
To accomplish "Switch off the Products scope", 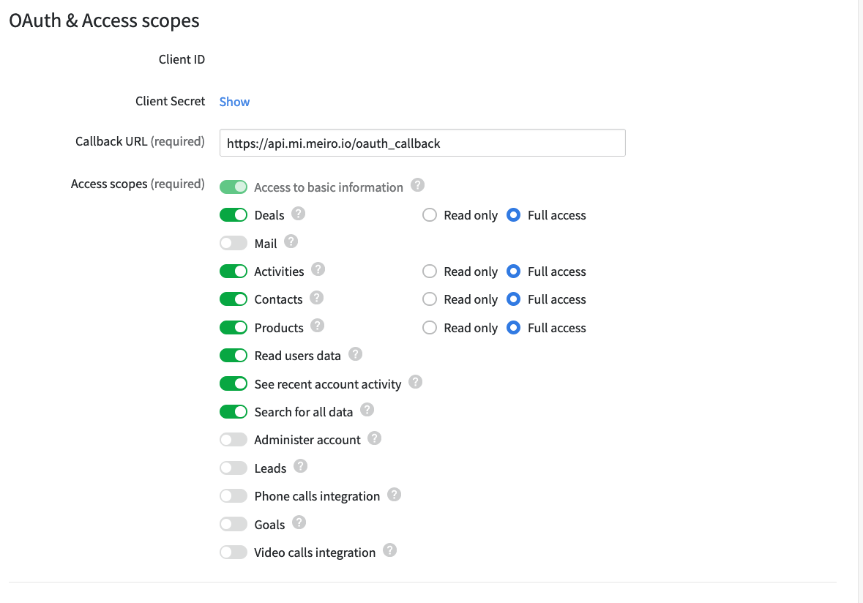I will coord(234,328).
